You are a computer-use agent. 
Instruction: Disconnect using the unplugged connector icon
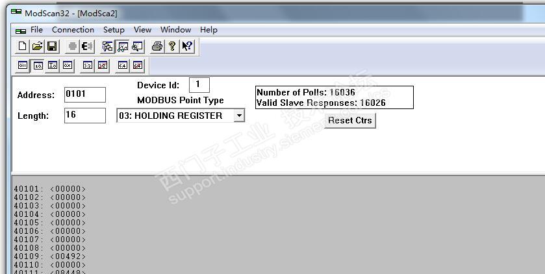pyautogui.click(x=87, y=46)
